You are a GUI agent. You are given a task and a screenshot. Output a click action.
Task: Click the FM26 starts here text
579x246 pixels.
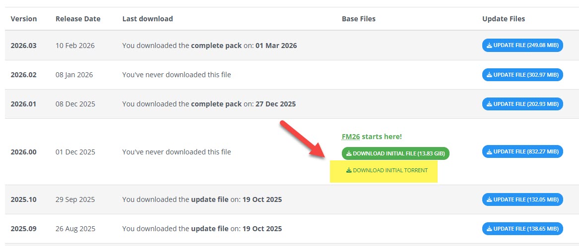[x=372, y=137]
